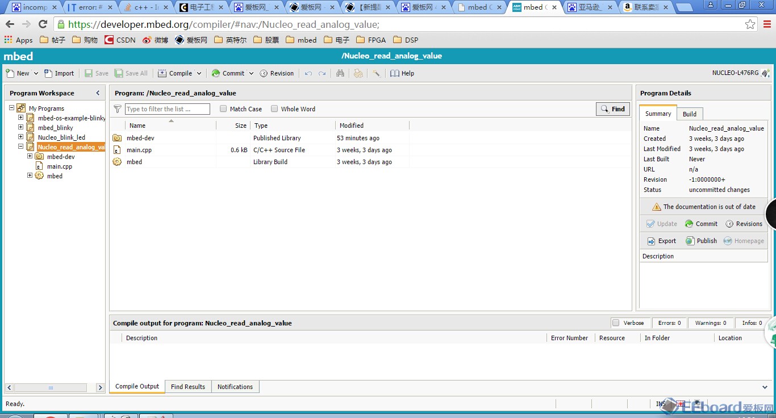The height and width of the screenshot is (418, 776).
Task: Click the print icon in toolbar
Action: coord(358,73)
